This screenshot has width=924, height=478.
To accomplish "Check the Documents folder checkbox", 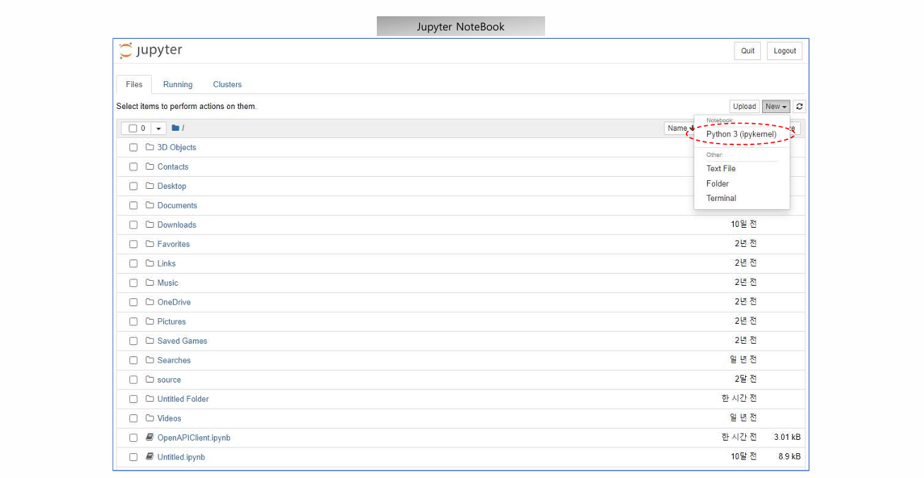I will [133, 206].
